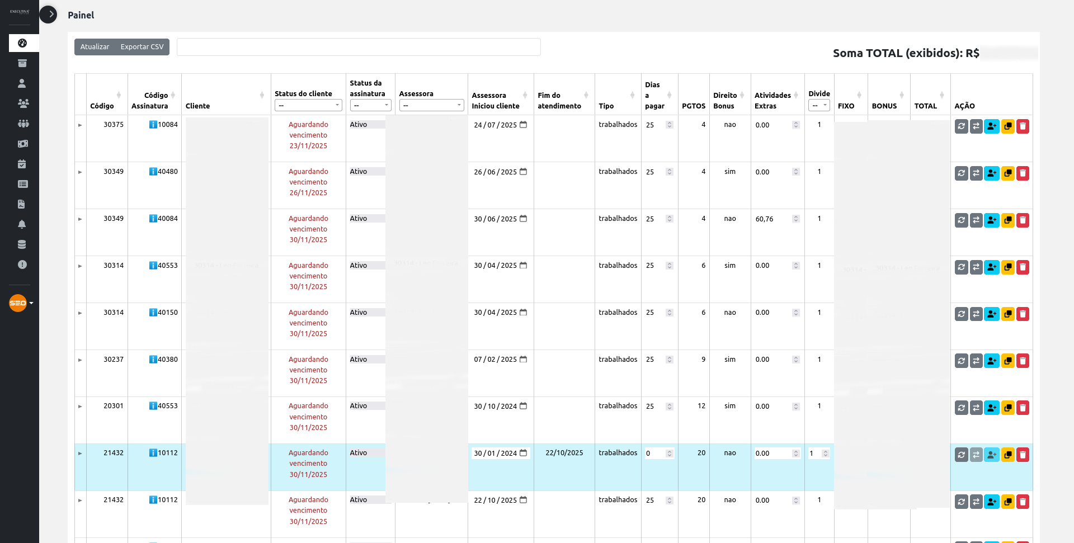Open the Status do cliente filter dropdown
This screenshot has height=543, width=1074.
[308, 105]
